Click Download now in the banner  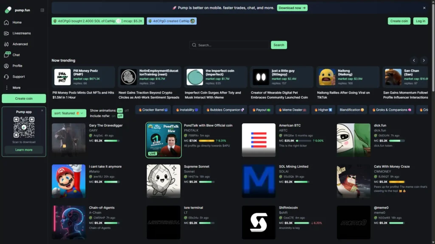click(x=292, y=8)
